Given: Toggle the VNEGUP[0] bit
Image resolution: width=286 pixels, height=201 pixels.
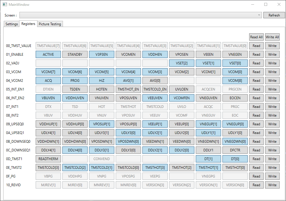Looking at the screenshot, I should 235,124.
